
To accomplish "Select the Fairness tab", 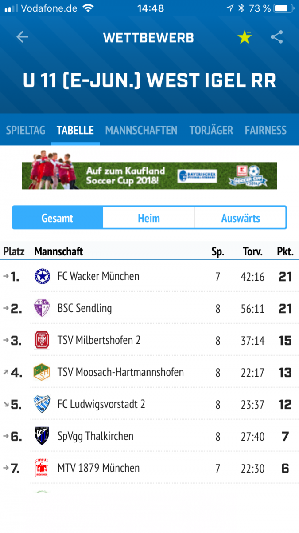I will coord(266,131).
